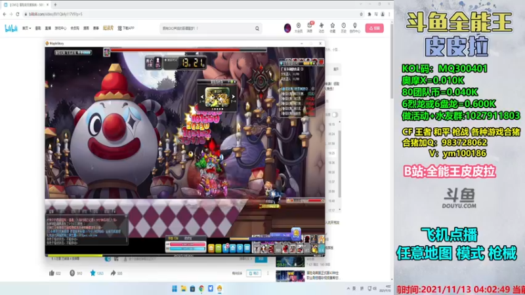Toggle the autoplay switch above the episode list

pyautogui.click(x=335, y=115)
